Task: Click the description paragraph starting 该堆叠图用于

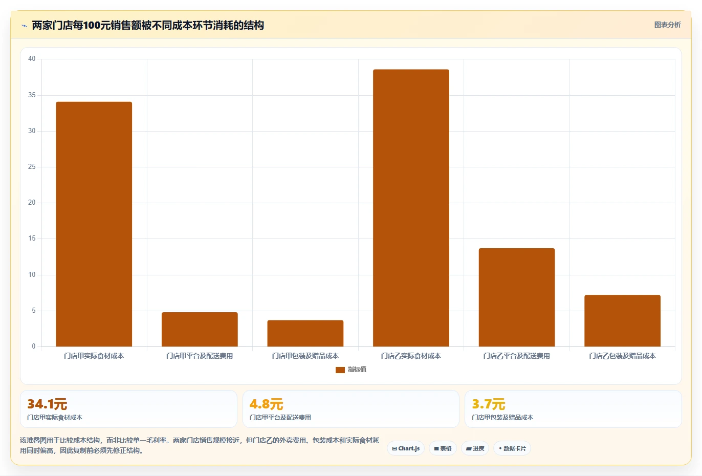Action: click(200, 445)
